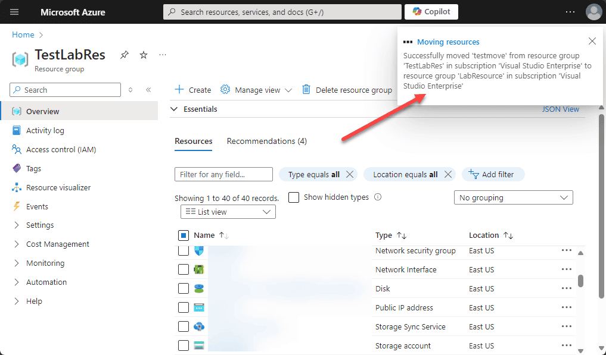Sort resources by Name column

click(x=211, y=235)
